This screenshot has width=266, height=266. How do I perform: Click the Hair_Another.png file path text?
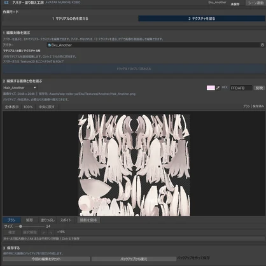92,94
